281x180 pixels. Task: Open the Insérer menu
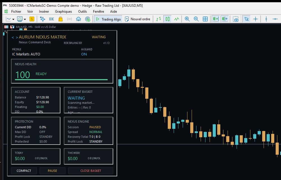[44, 12]
